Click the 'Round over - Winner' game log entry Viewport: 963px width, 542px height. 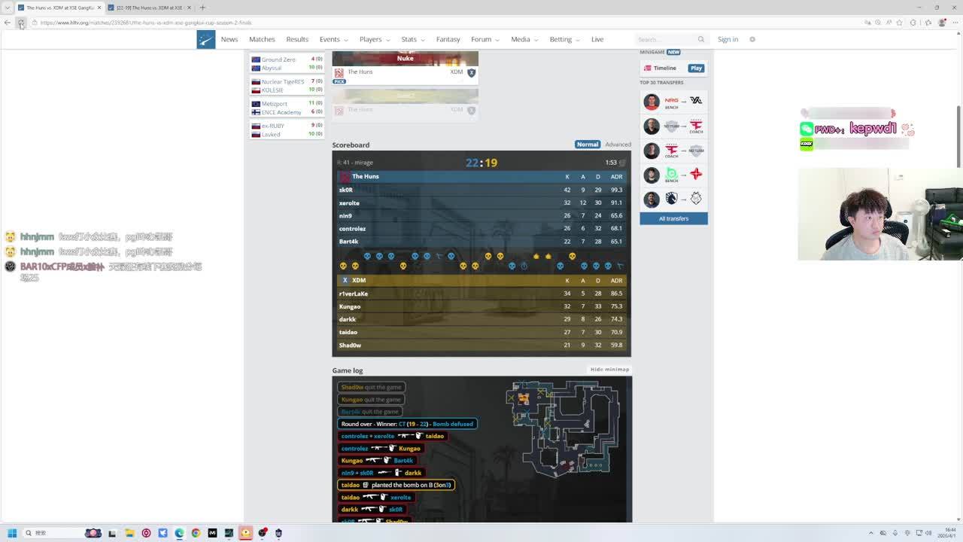click(x=407, y=424)
